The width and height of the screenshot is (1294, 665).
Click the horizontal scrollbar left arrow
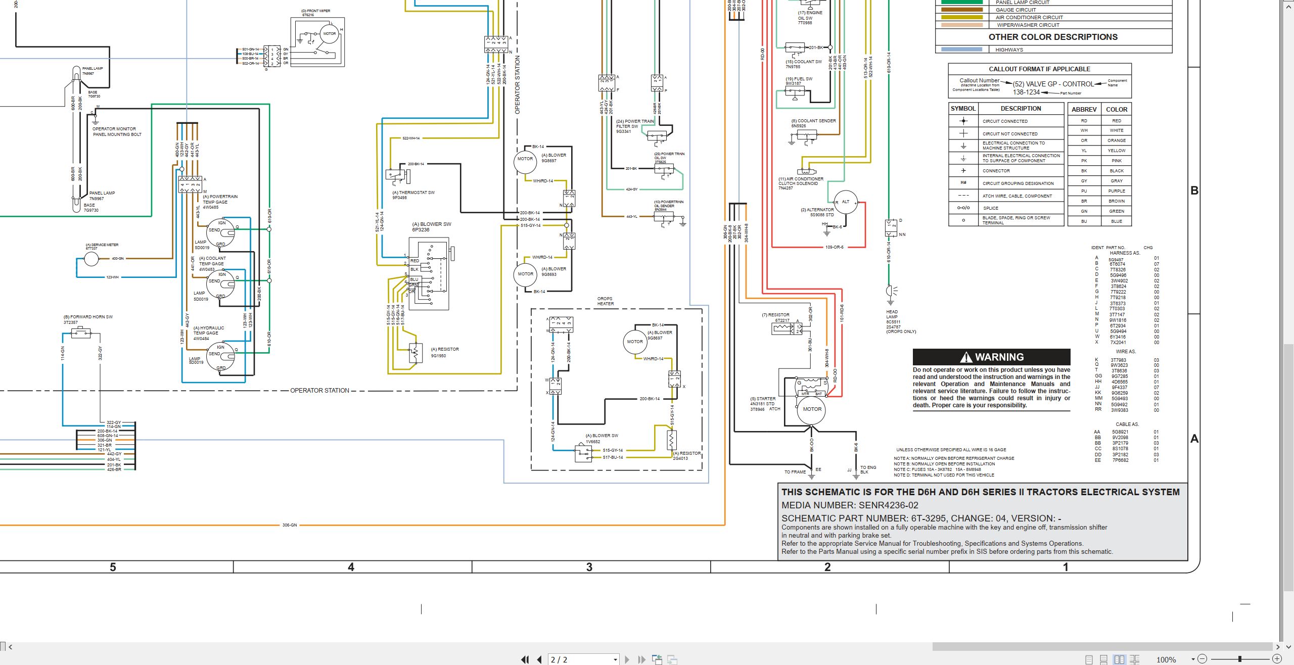pos(10,647)
